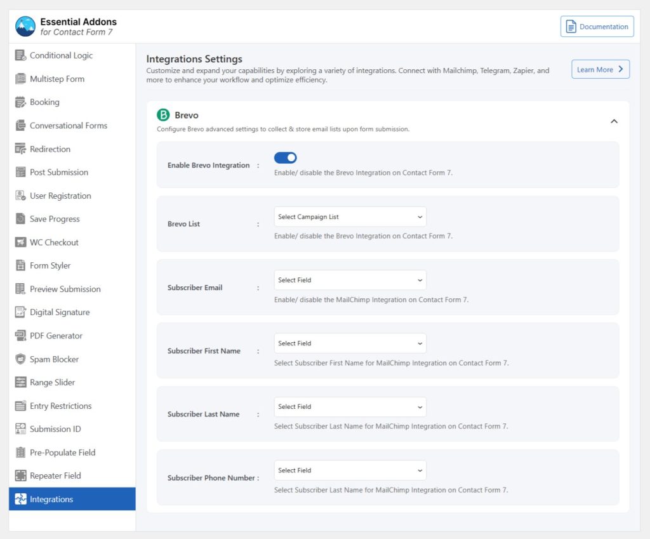Open the Subscriber Email field dropdown

350,280
